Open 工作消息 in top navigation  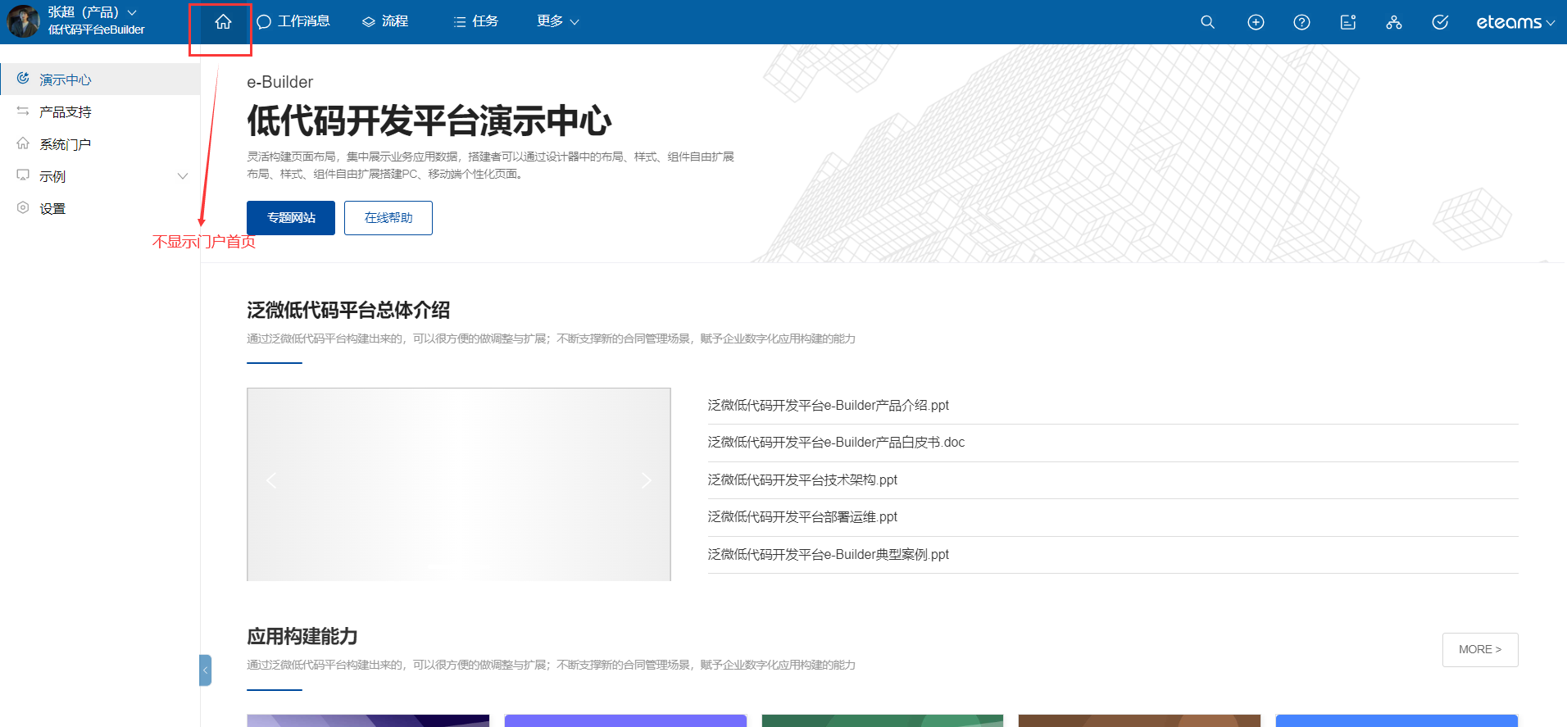pyautogui.click(x=293, y=21)
